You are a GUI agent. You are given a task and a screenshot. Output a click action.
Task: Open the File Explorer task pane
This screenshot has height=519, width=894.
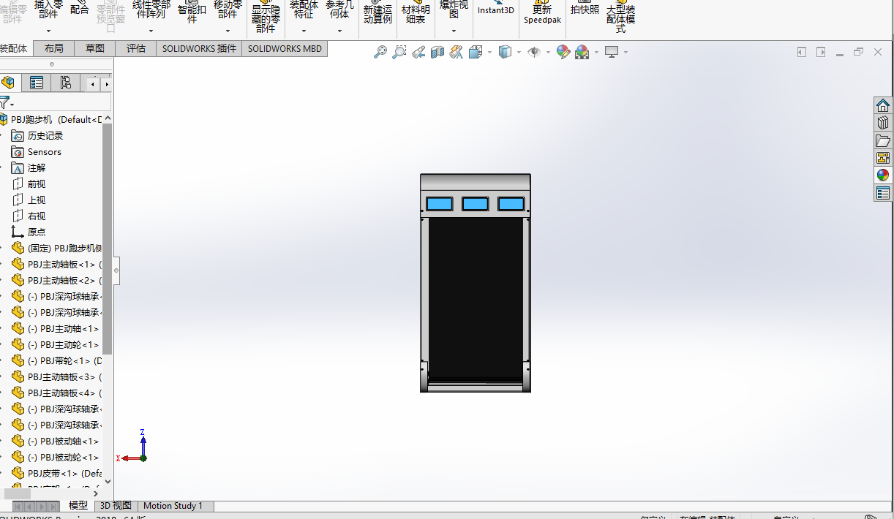pyautogui.click(x=883, y=140)
